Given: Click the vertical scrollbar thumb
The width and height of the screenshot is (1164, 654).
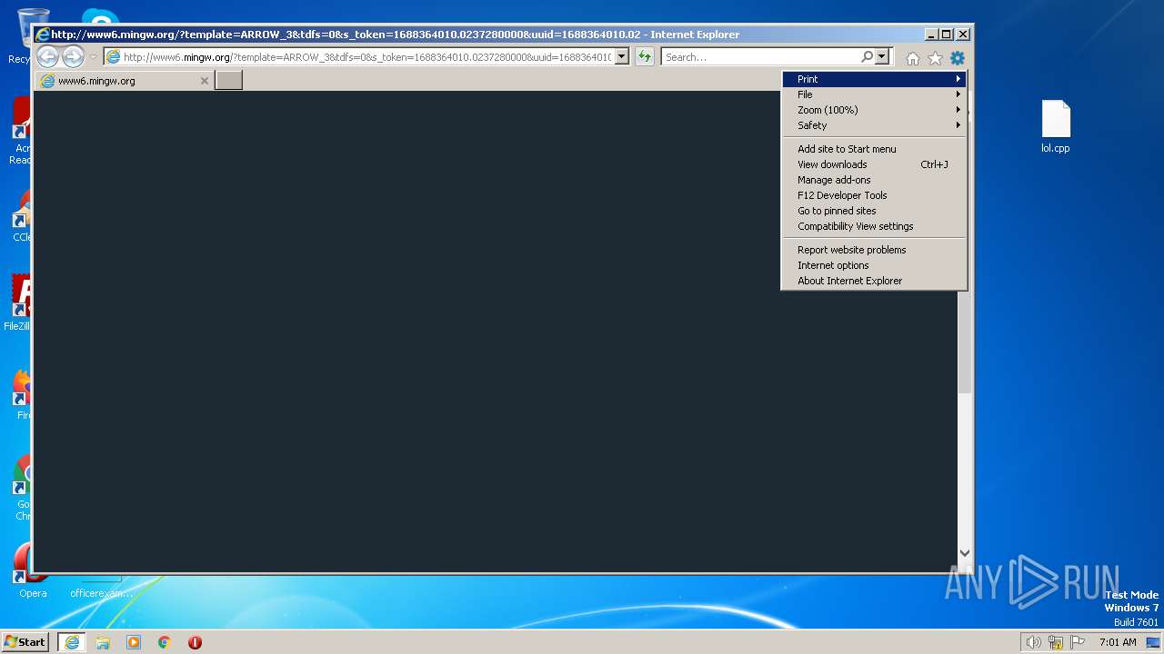Looking at the screenshot, I should (965, 342).
